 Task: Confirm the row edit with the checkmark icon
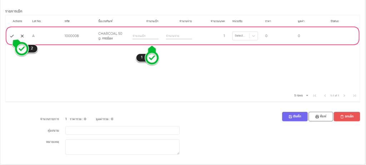coord(12,36)
